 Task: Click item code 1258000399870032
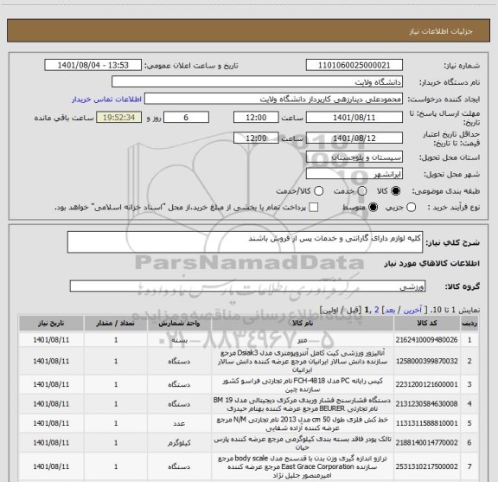pyautogui.click(x=426, y=361)
